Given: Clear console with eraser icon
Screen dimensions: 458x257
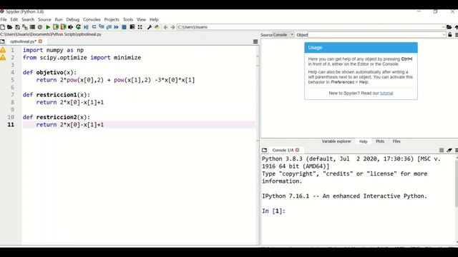Looking at the screenshot, I should pyautogui.click(x=449, y=150).
